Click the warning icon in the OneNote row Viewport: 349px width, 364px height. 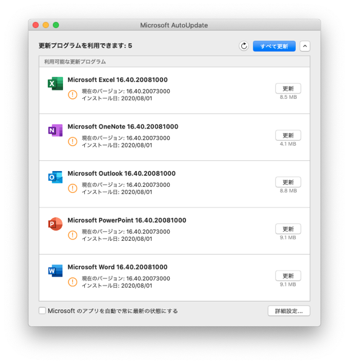[x=73, y=141]
